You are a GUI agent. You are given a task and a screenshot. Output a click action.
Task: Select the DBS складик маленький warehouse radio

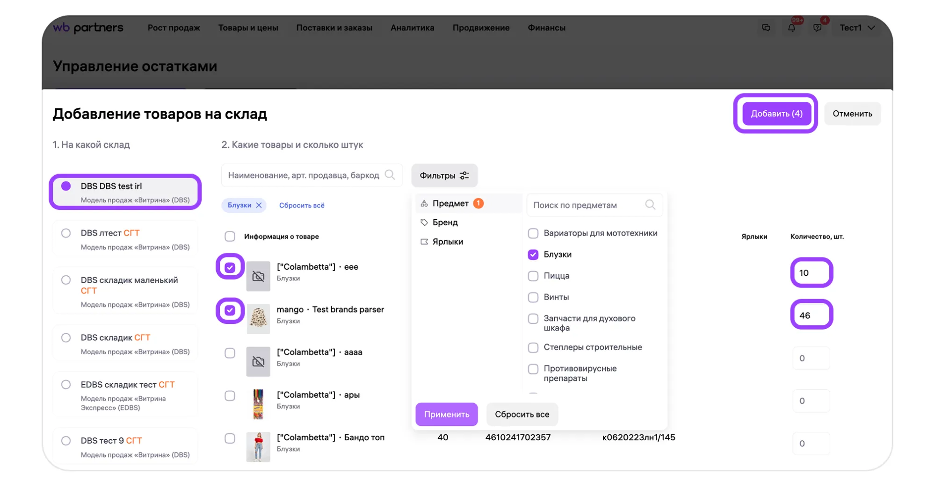coord(66,280)
